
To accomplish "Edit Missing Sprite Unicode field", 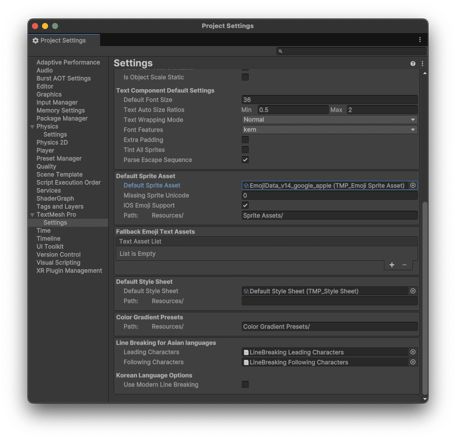I will click(329, 195).
